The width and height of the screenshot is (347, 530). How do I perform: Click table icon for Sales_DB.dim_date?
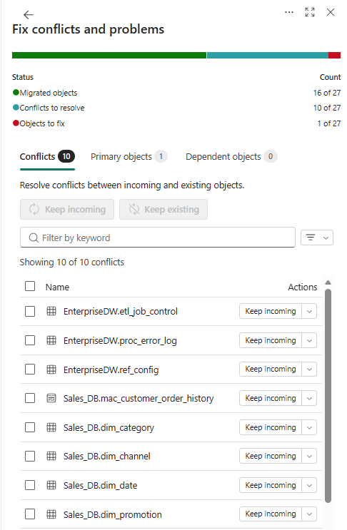[x=51, y=485]
